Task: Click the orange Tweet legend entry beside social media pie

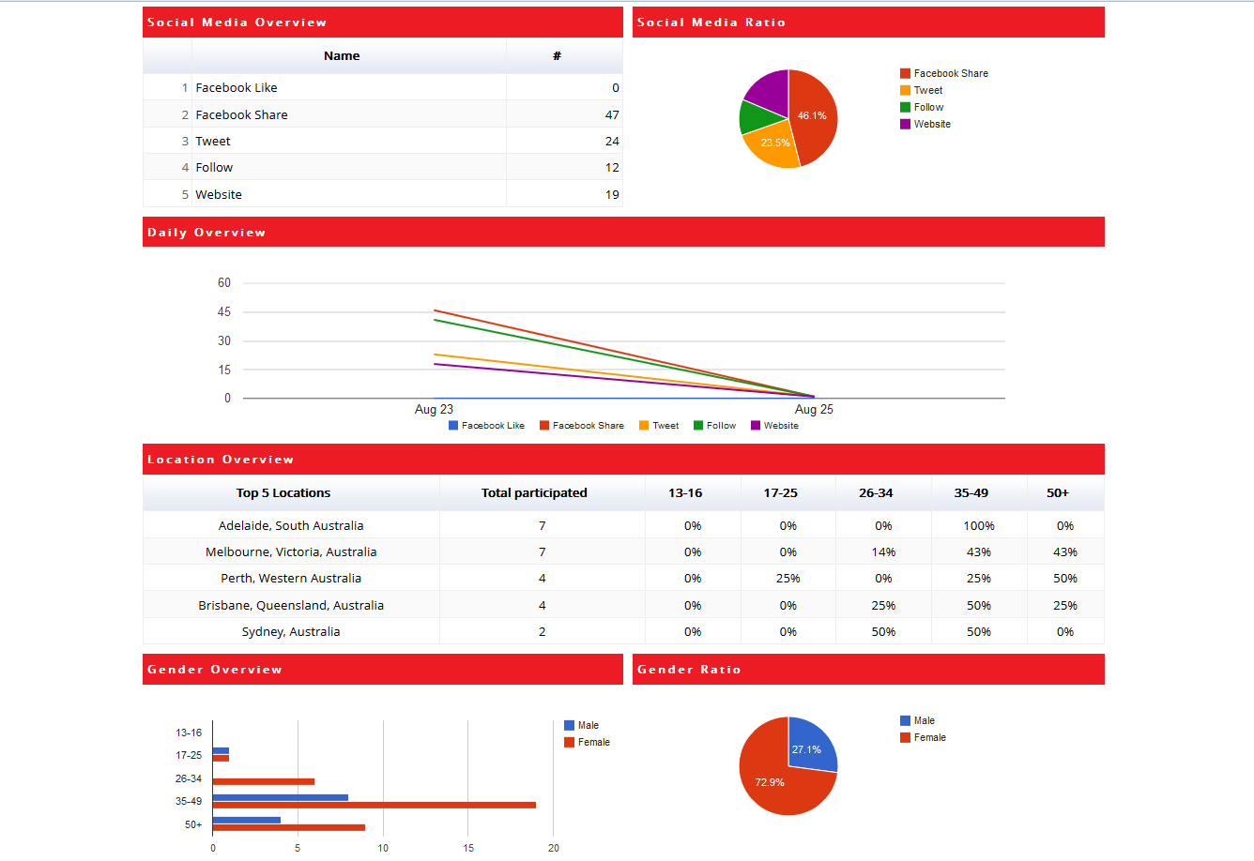Action: click(x=927, y=90)
